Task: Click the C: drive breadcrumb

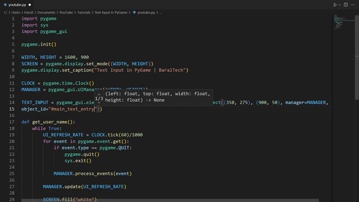Action: 6,12
